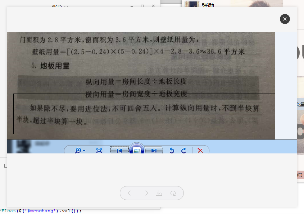Close the background chat window with its X

pos(153,6)
